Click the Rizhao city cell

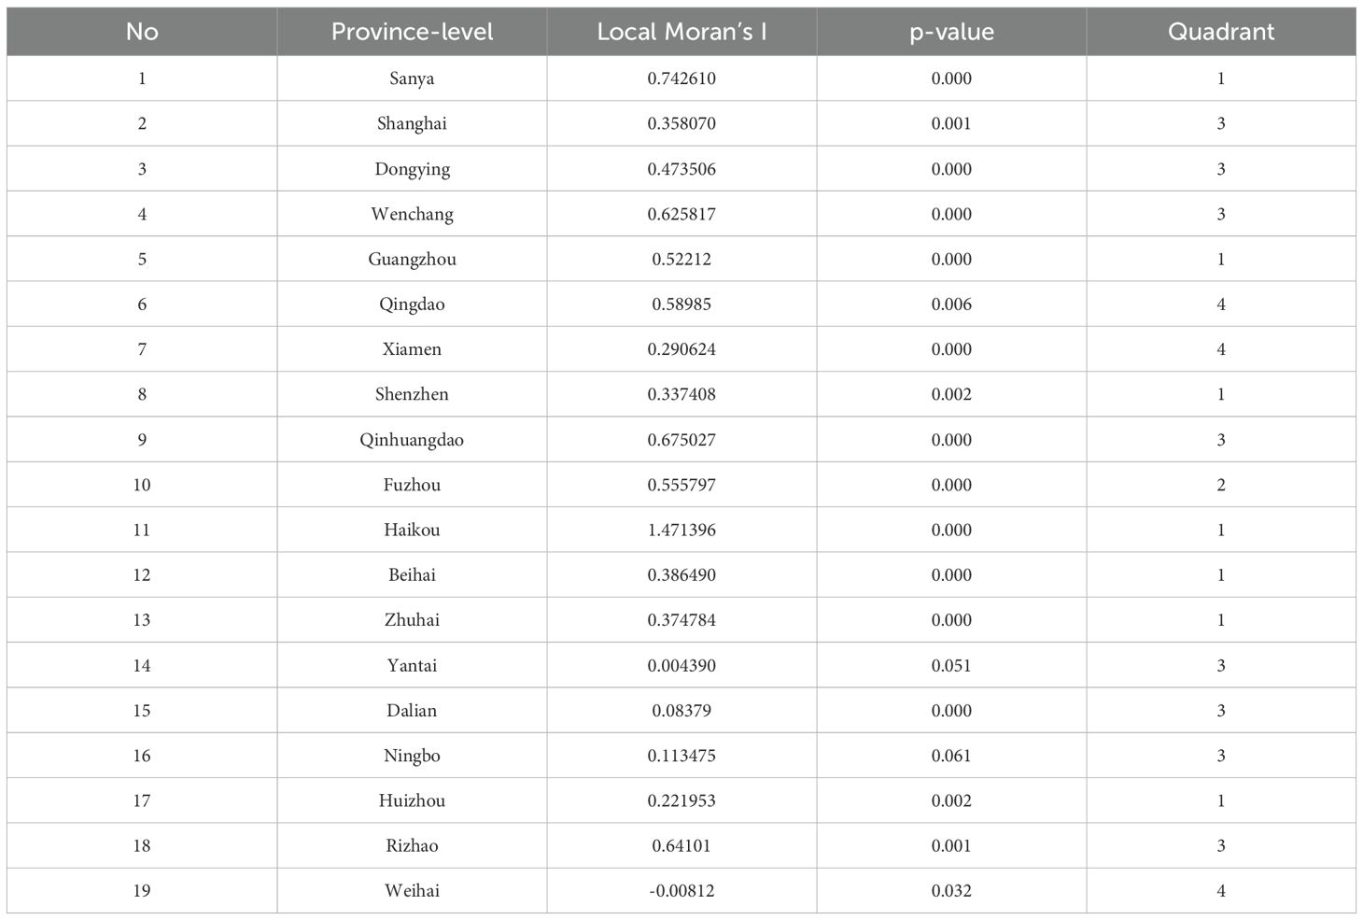[x=412, y=845]
